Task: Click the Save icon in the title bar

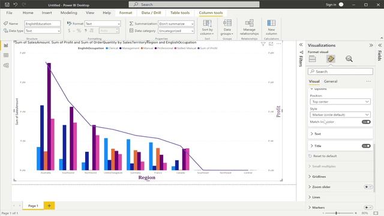Action: (7, 4)
